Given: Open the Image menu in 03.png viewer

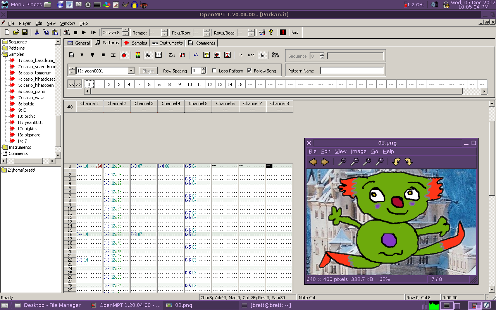Looking at the screenshot, I should pyautogui.click(x=358, y=152).
